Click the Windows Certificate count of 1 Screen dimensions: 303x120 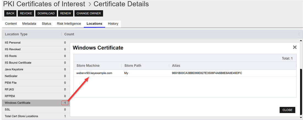click(x=65, y=103)
